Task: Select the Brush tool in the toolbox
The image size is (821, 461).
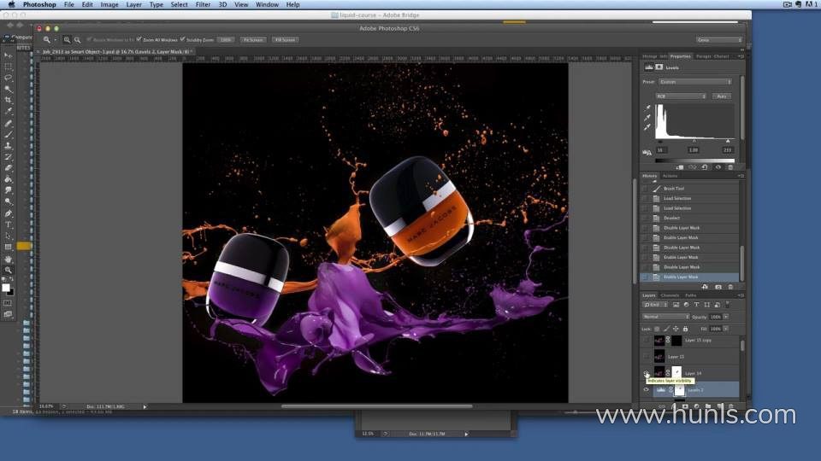Action: (x=8, y=134)
